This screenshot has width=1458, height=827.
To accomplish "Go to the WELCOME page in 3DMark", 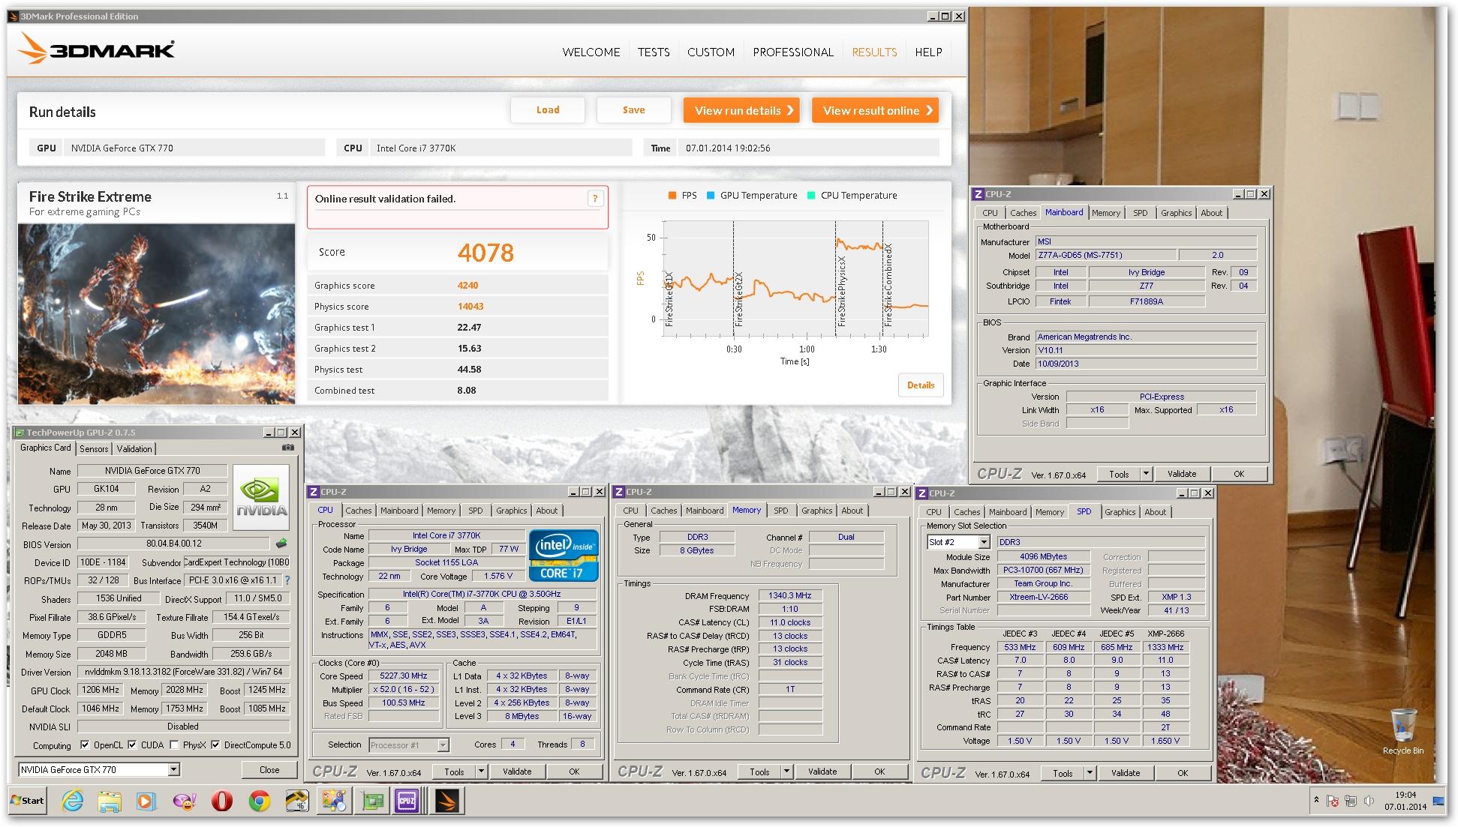I will click(591, 52).
